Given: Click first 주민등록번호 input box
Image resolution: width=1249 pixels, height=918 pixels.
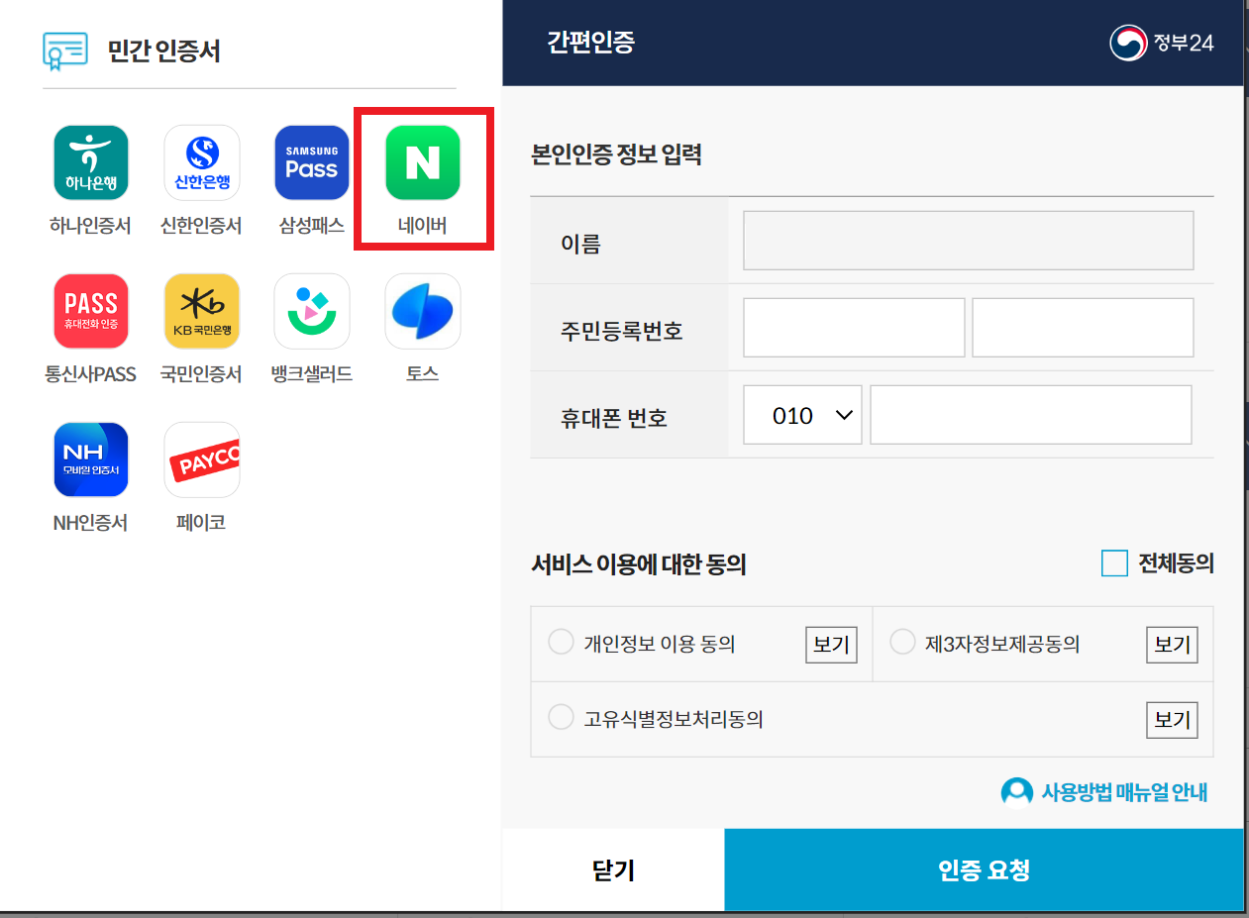Looking at the screenshot, I should (854, 328).
